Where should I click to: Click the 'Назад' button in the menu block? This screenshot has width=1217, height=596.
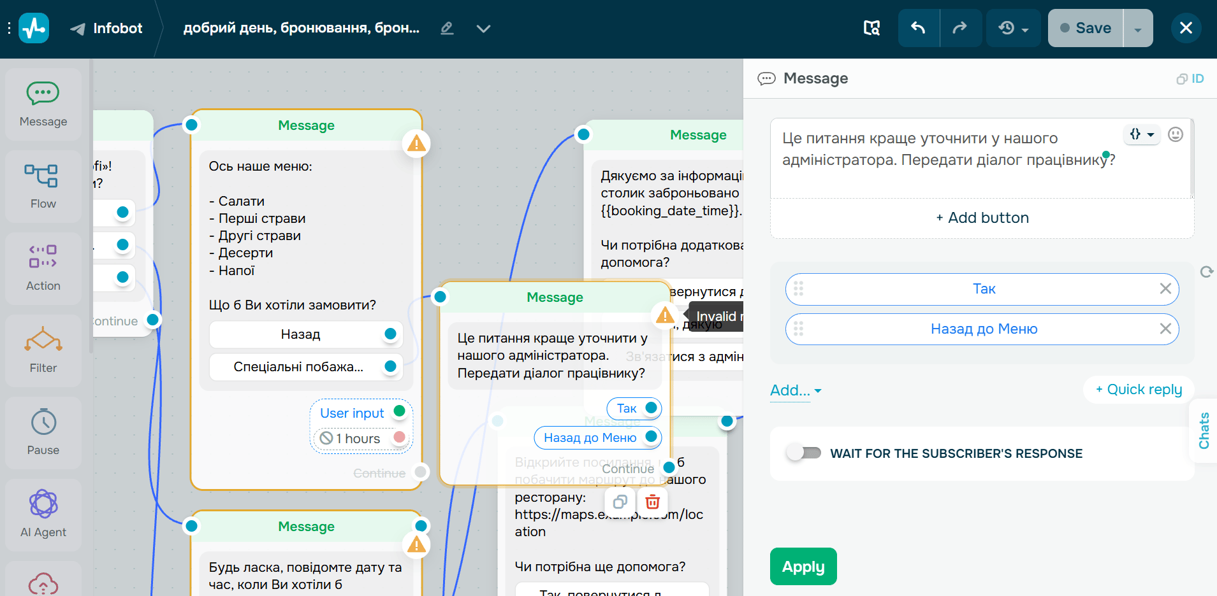point(306,334)
